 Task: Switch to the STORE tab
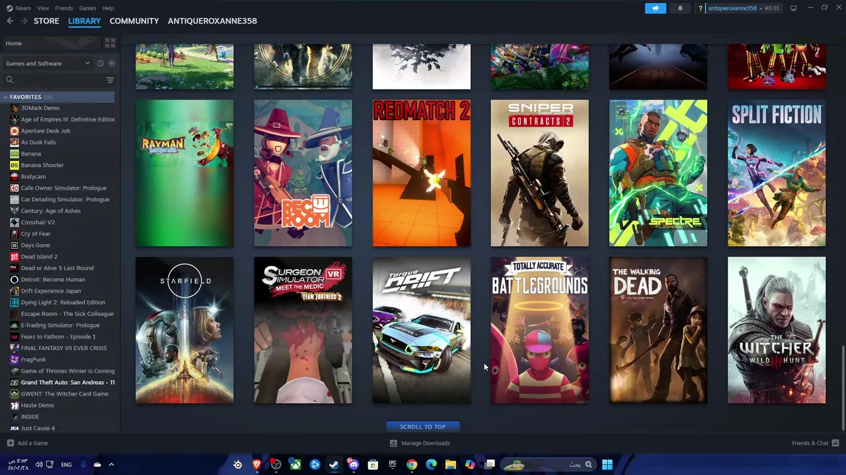tap(46, 21)
